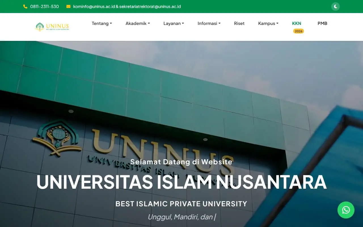Viewport: 363px width, 227px height.
Task: Click the UNINUS logo in the navbar
Action: [x=52, y=27]
